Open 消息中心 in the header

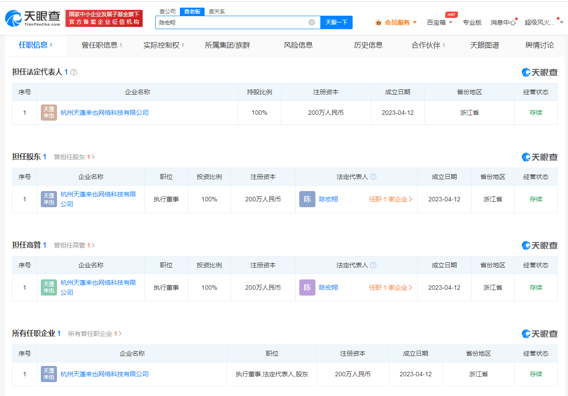502,22
